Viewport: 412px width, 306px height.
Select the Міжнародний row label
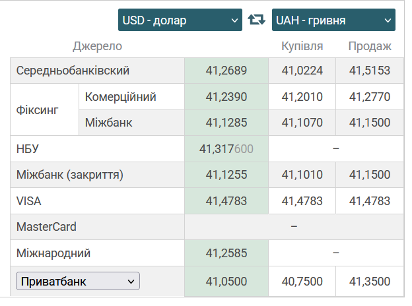point(53,253)
